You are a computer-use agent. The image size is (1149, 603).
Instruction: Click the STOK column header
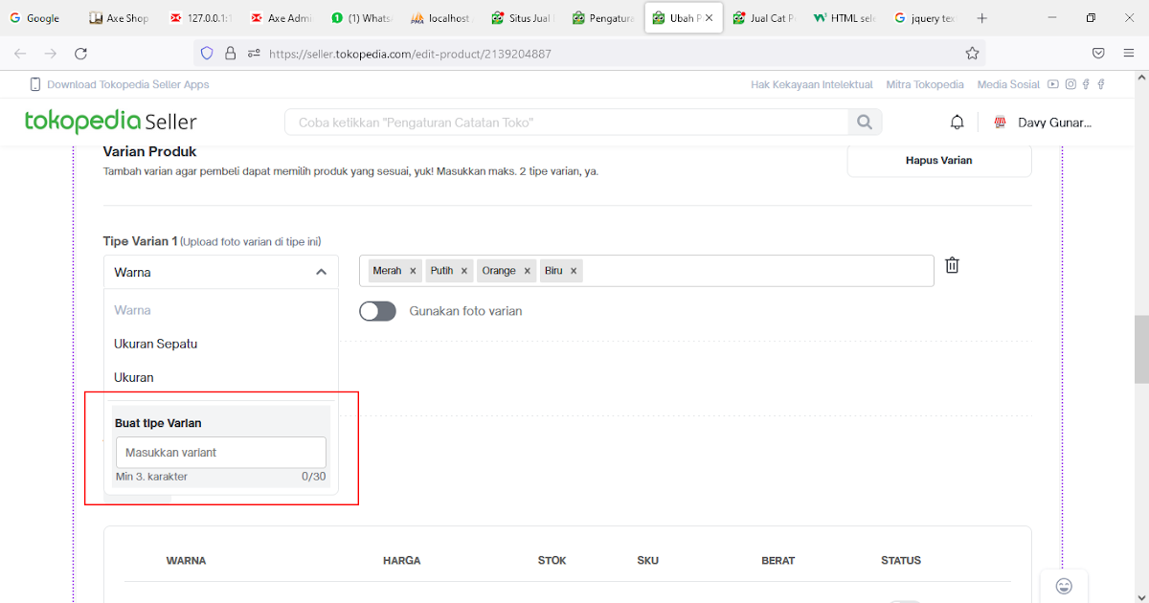tap(552, 561)
